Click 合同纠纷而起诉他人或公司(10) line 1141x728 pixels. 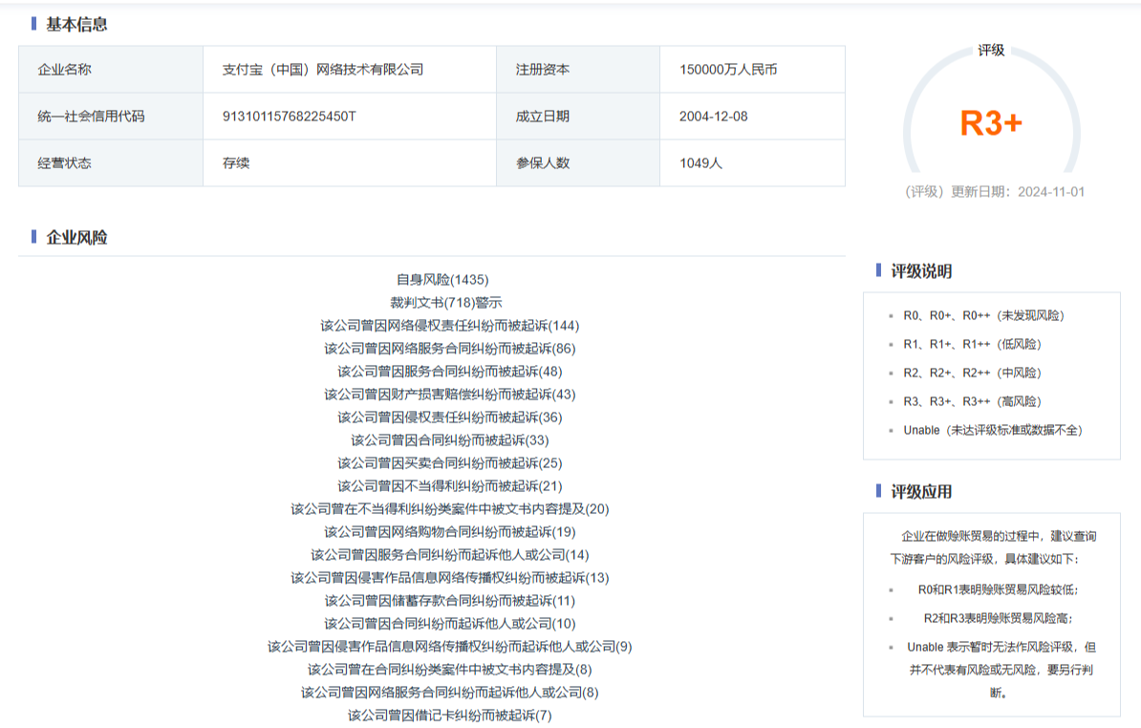click(x=450, y=623)
